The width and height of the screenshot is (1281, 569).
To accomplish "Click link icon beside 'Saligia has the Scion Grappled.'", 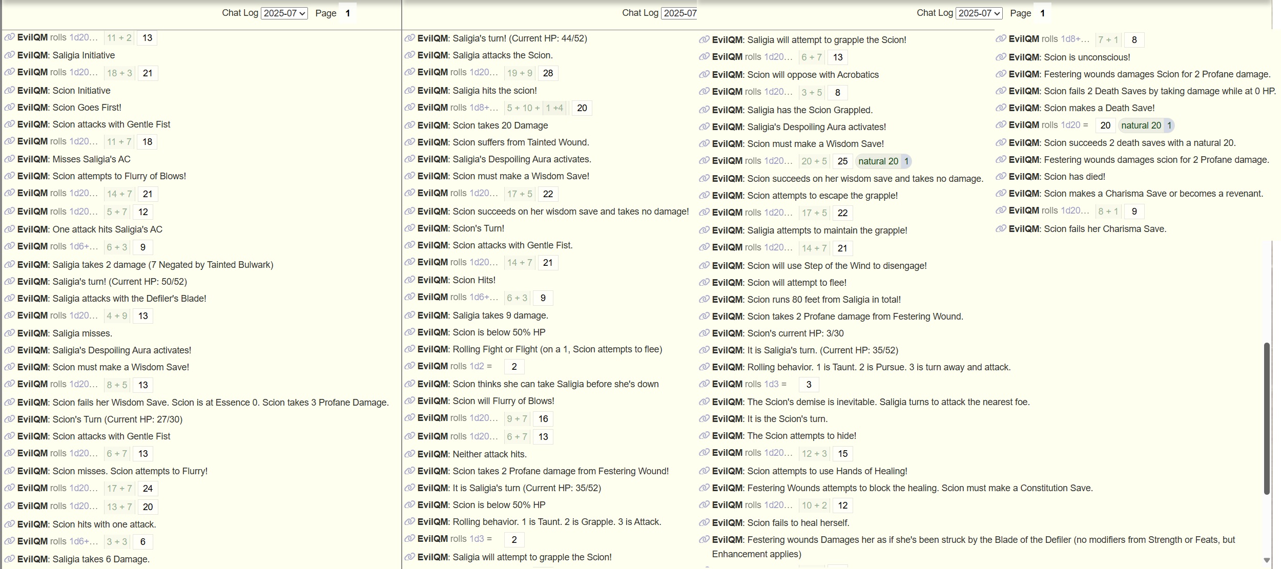I will [704, 110].
